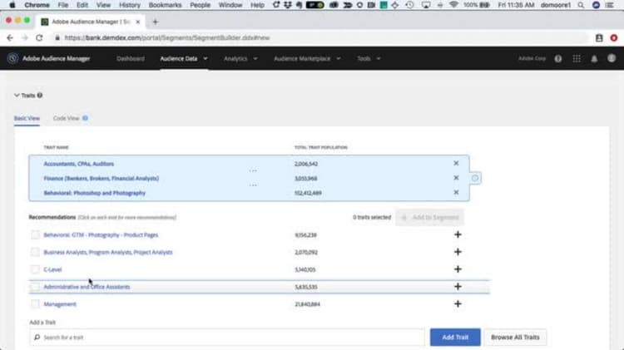Close the Adobe Audience Manager browser tab

tap(137, 22)
